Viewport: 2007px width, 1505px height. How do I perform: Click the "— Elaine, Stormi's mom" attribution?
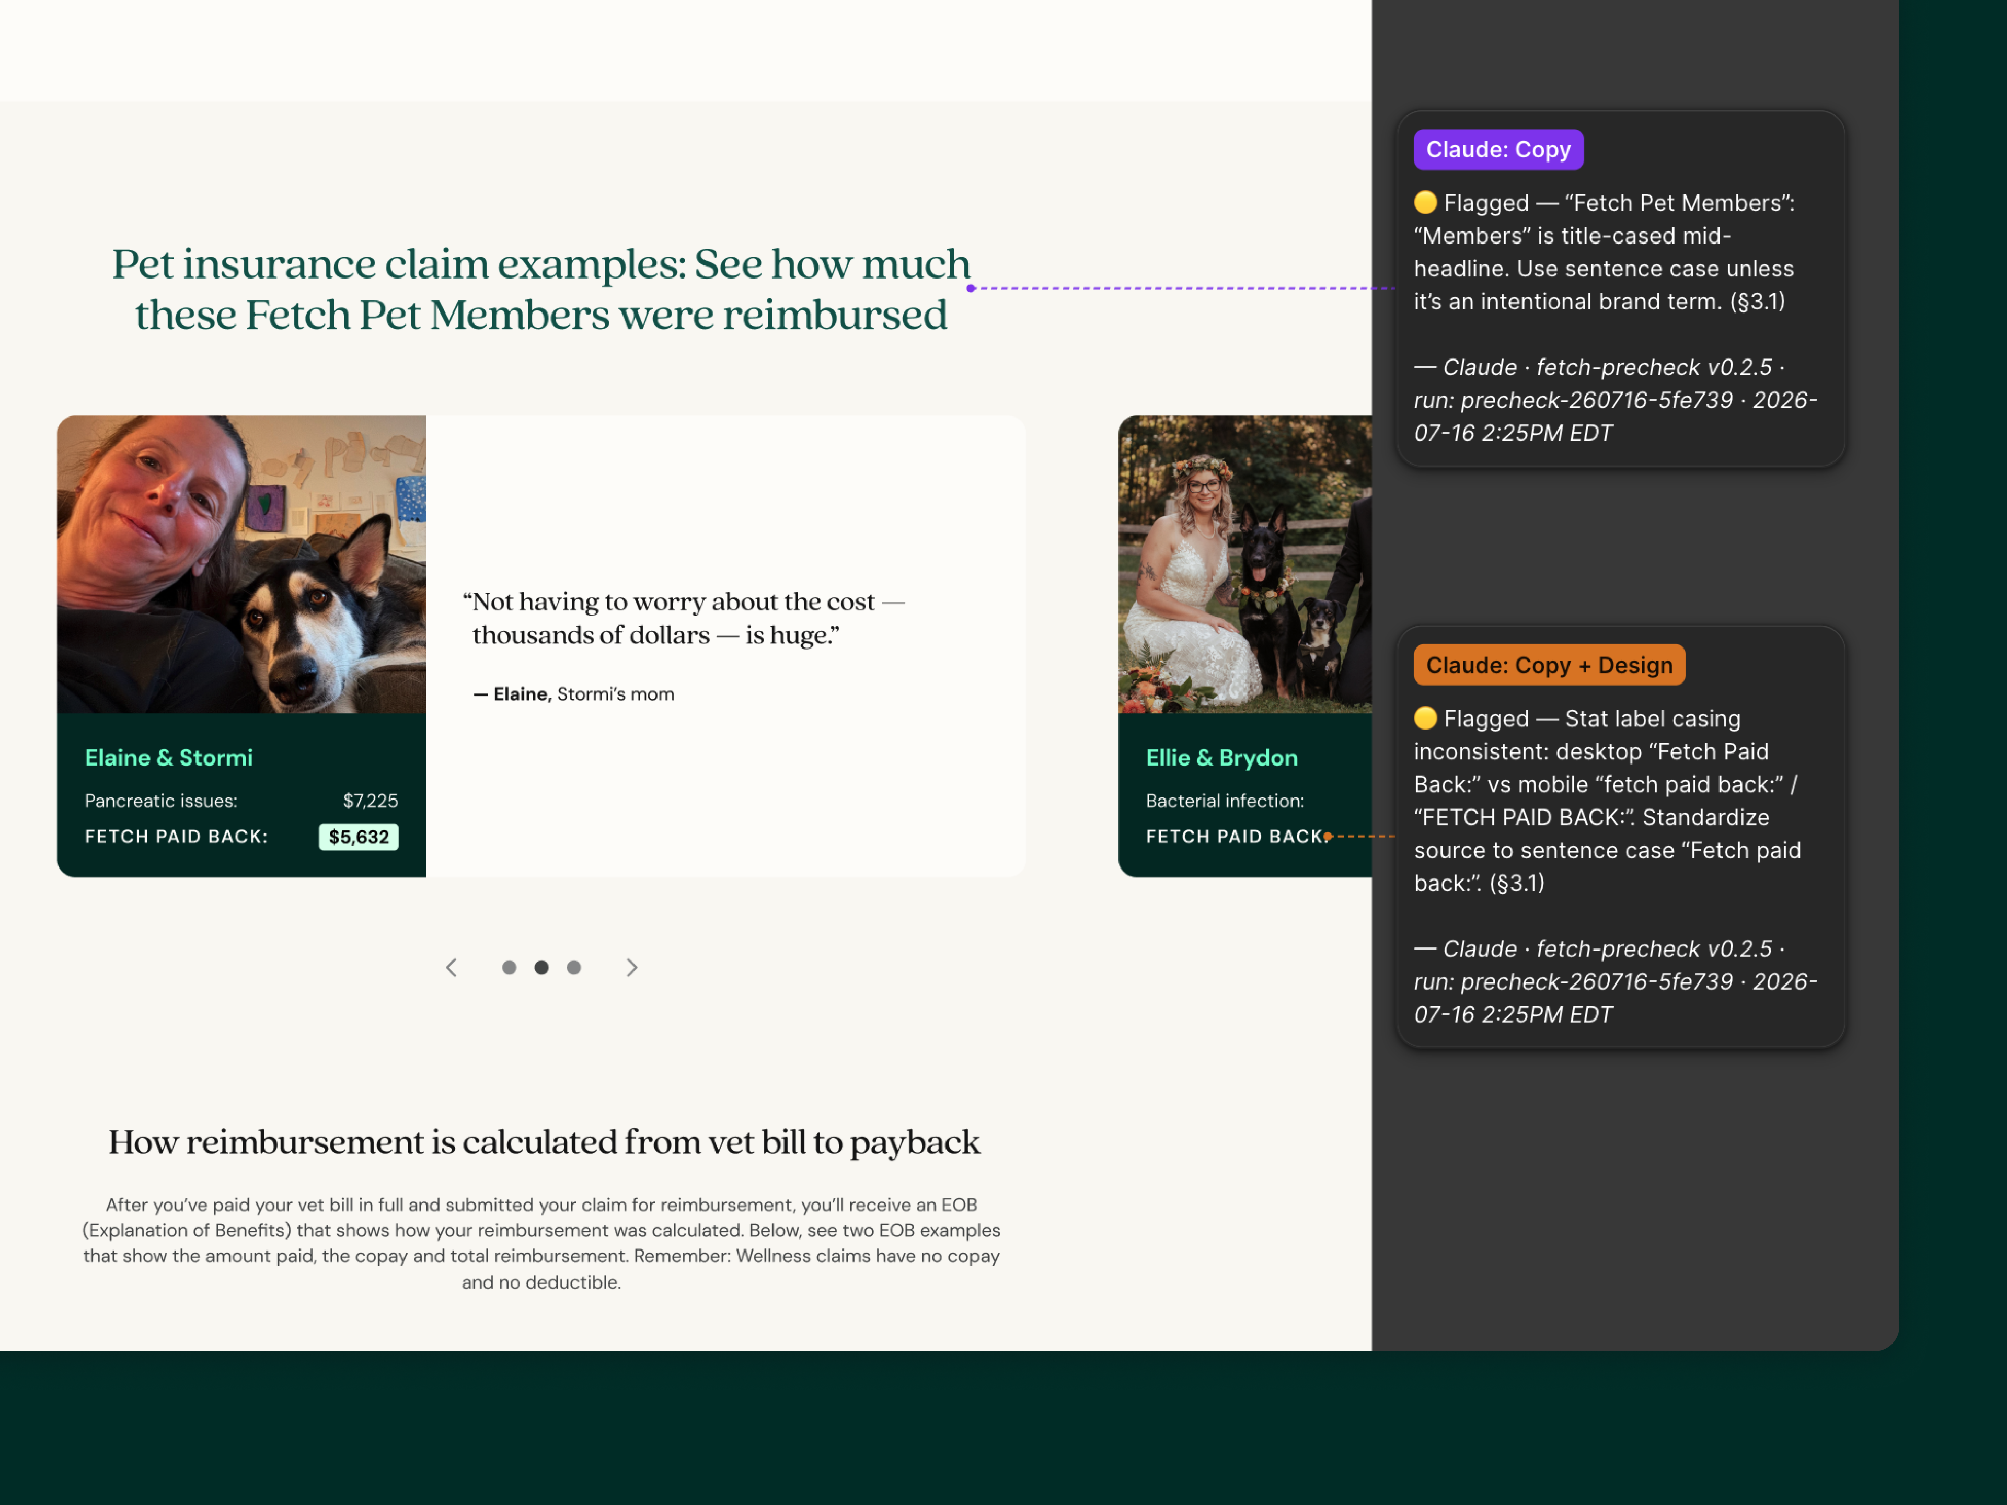tap(573, 694)
